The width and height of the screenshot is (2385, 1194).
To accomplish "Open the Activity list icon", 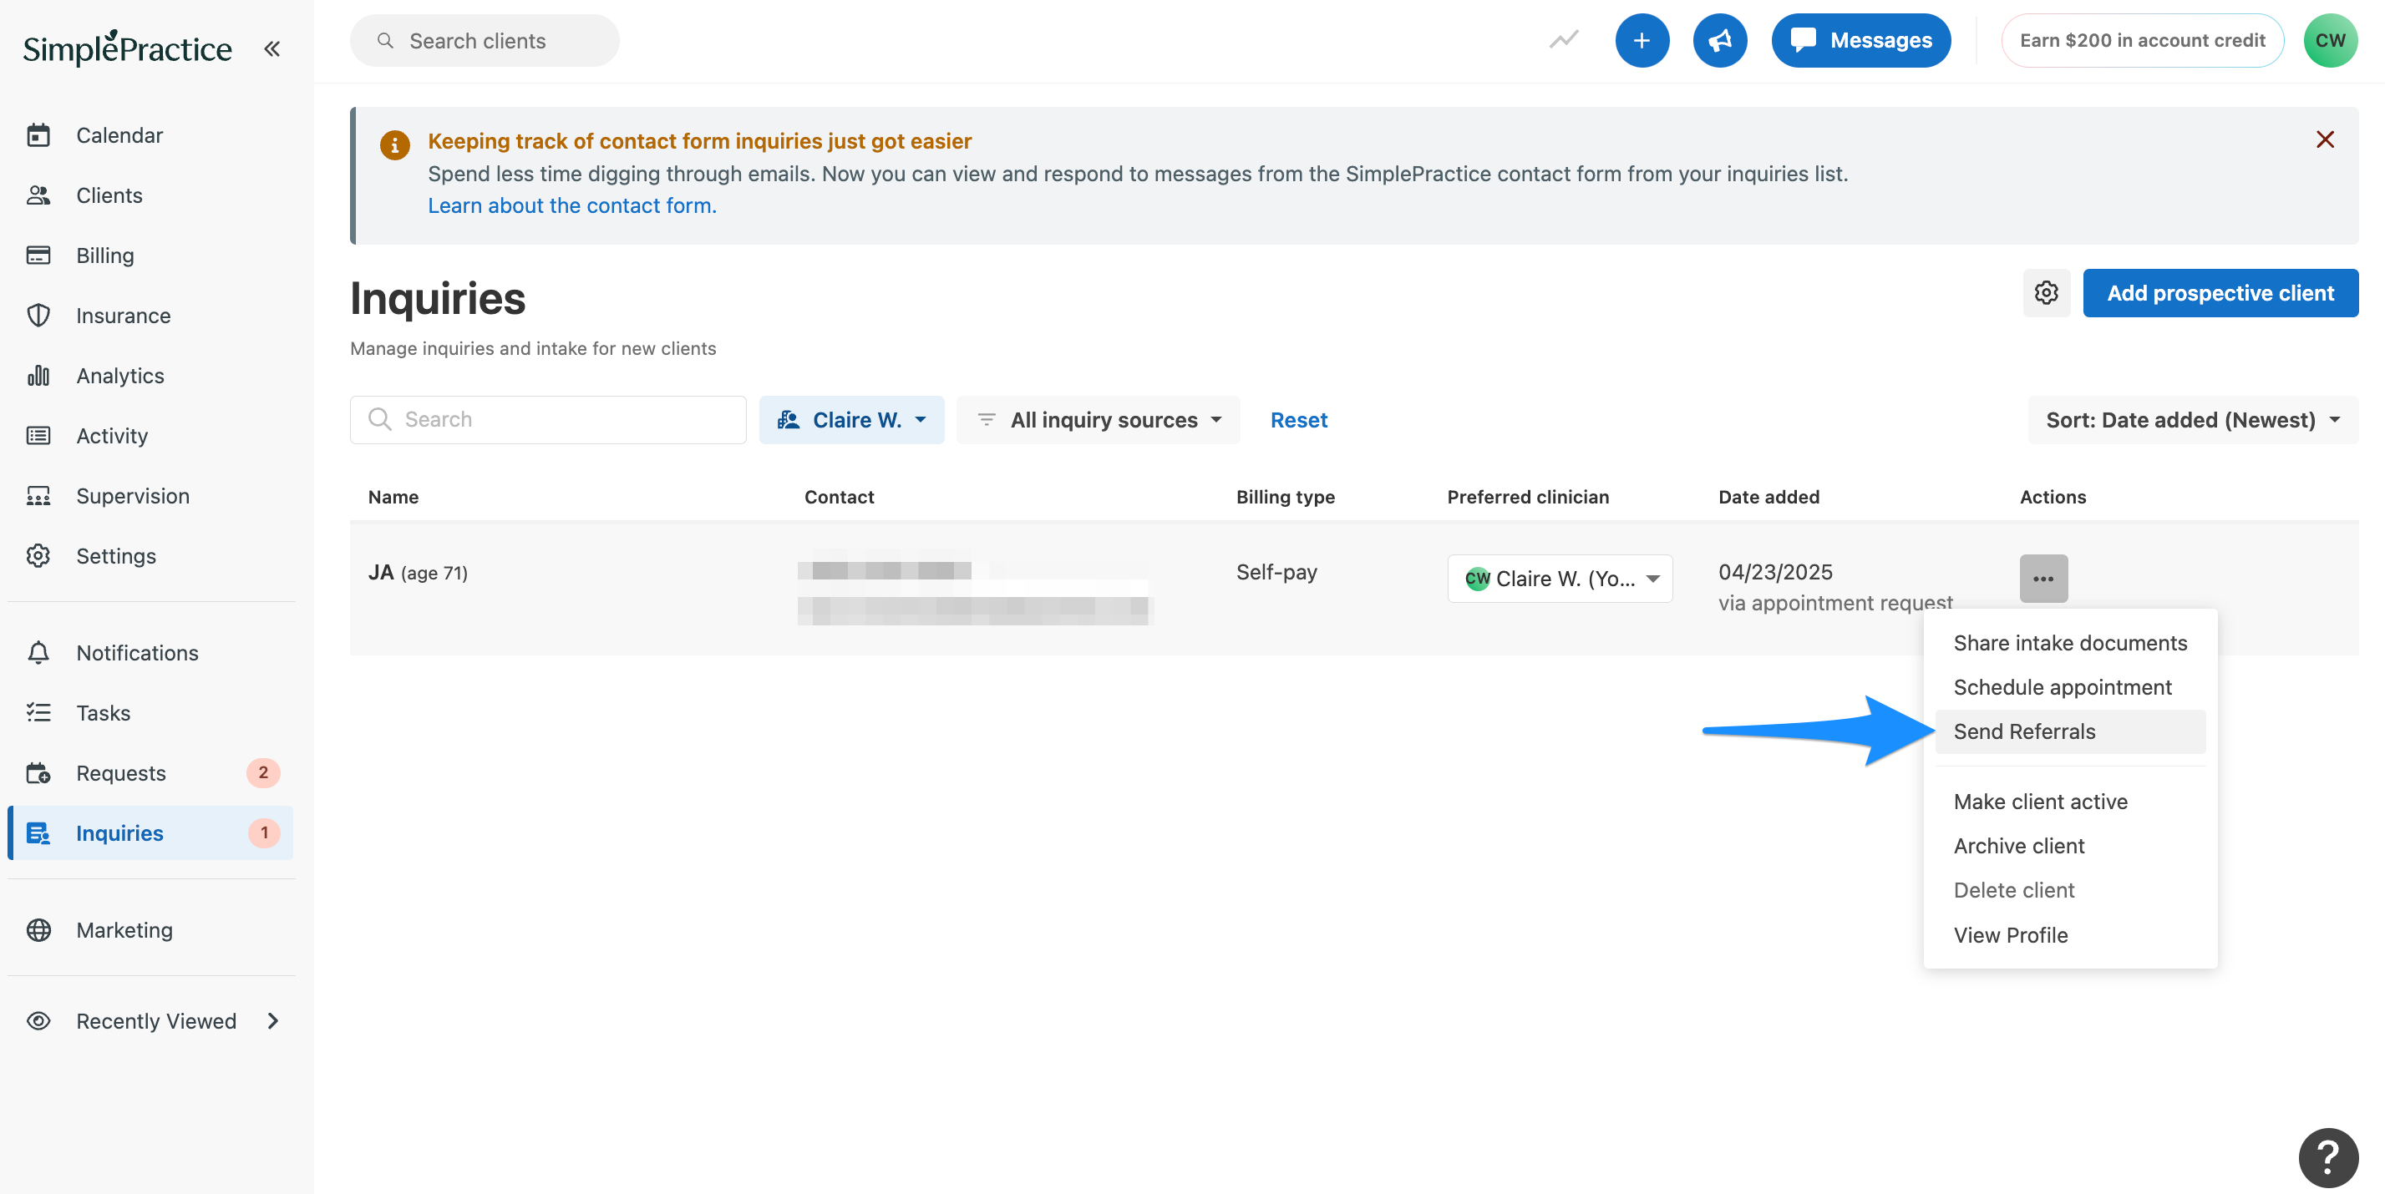I will [38, 436].
